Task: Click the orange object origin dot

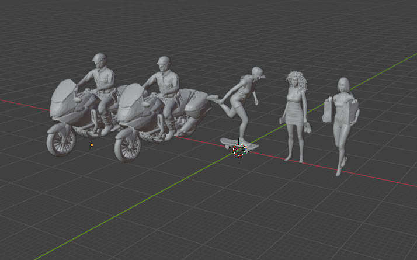Action: coord(92,145)
